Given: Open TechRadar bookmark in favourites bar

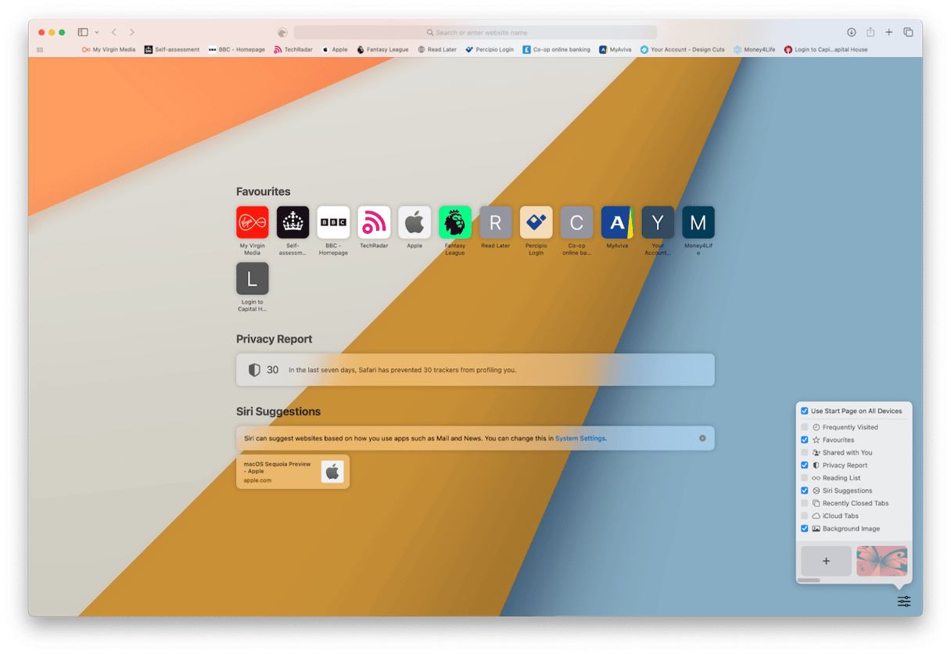Looking at the screenshot, I should click(x=293, y=49).
